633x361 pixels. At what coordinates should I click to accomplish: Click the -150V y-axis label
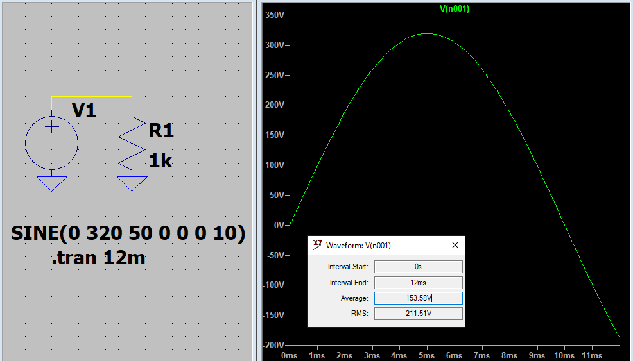coord(273,315)
